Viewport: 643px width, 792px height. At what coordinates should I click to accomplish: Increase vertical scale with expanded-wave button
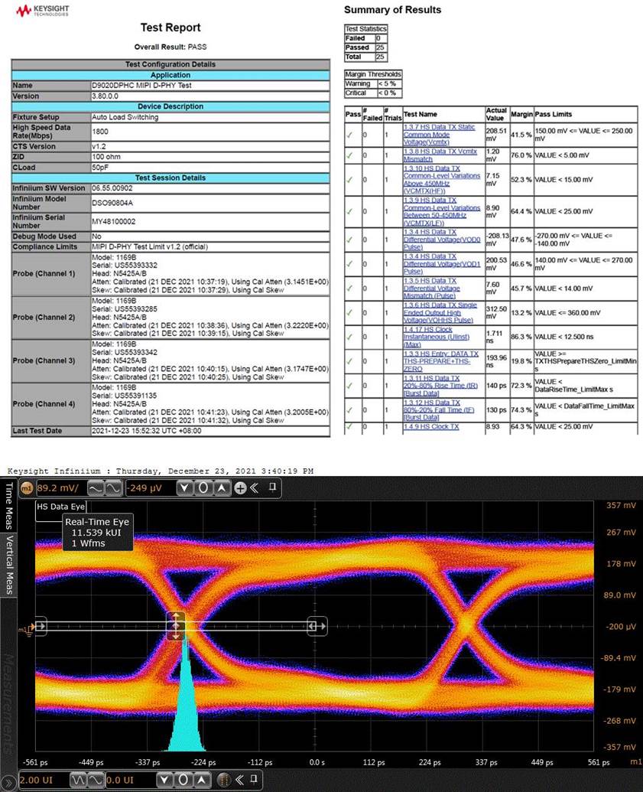(x=113, y=488)
